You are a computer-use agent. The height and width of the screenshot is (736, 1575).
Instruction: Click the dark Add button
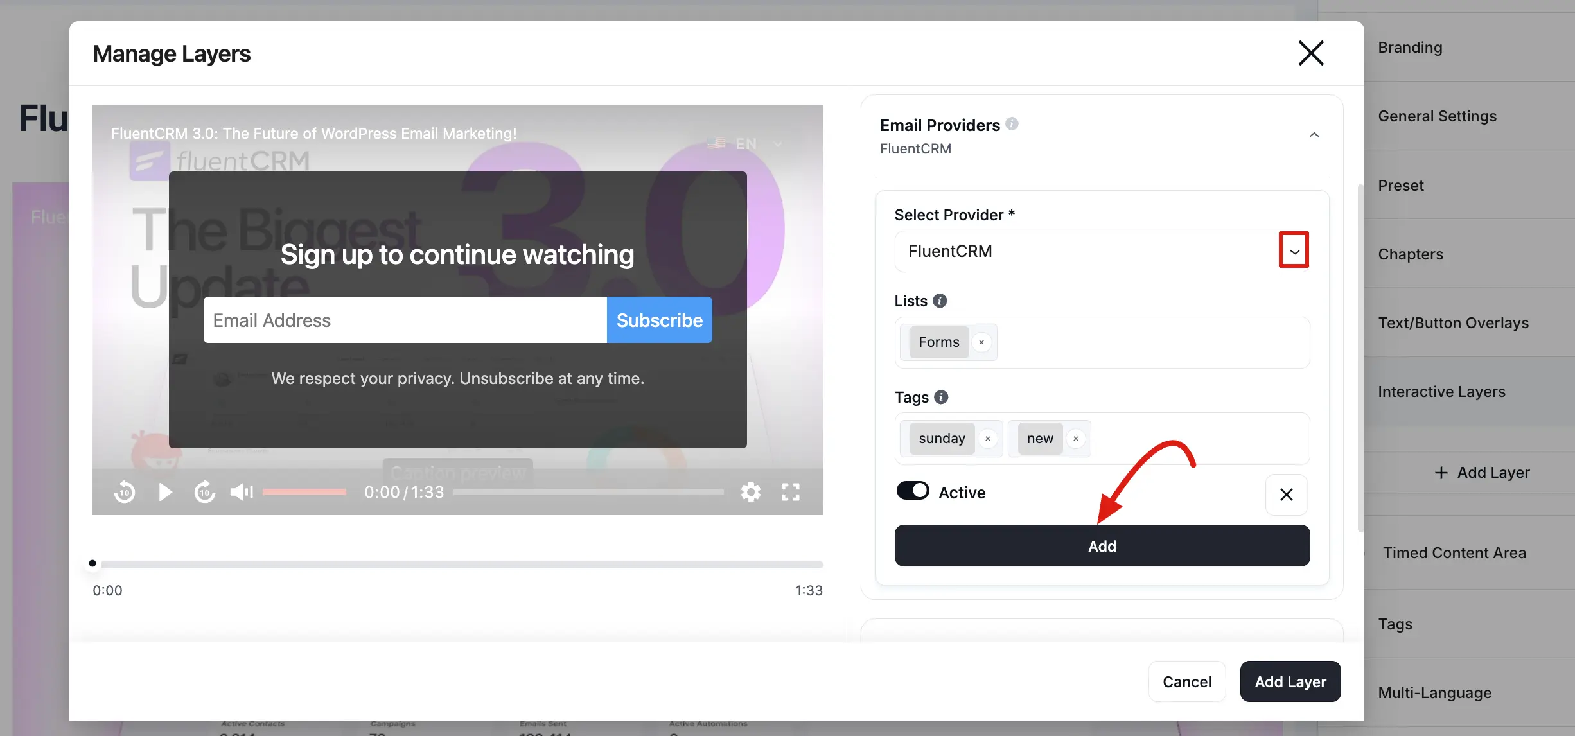(1102, 546)
